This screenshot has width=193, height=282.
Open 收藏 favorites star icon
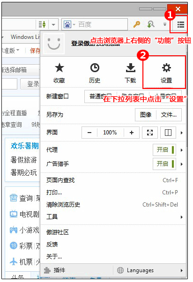pyautogui.click(x=59, y=68)
